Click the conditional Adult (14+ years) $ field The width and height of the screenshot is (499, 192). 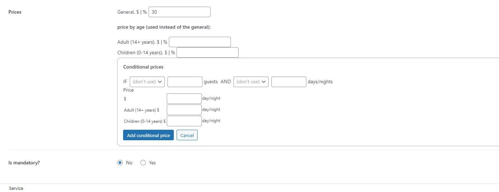184,110
